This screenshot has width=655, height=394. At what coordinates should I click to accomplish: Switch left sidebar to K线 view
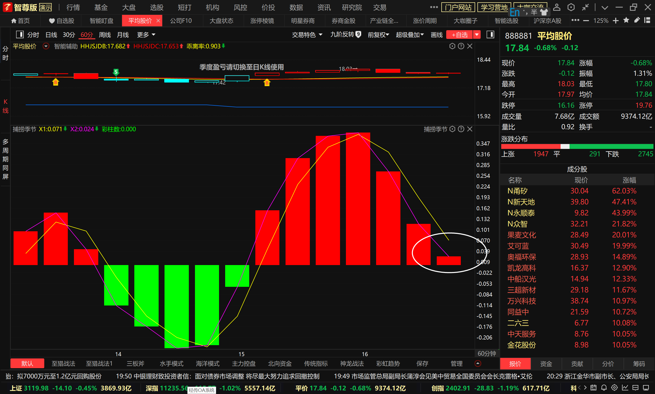pyautogui.click(x=5, y=106)
